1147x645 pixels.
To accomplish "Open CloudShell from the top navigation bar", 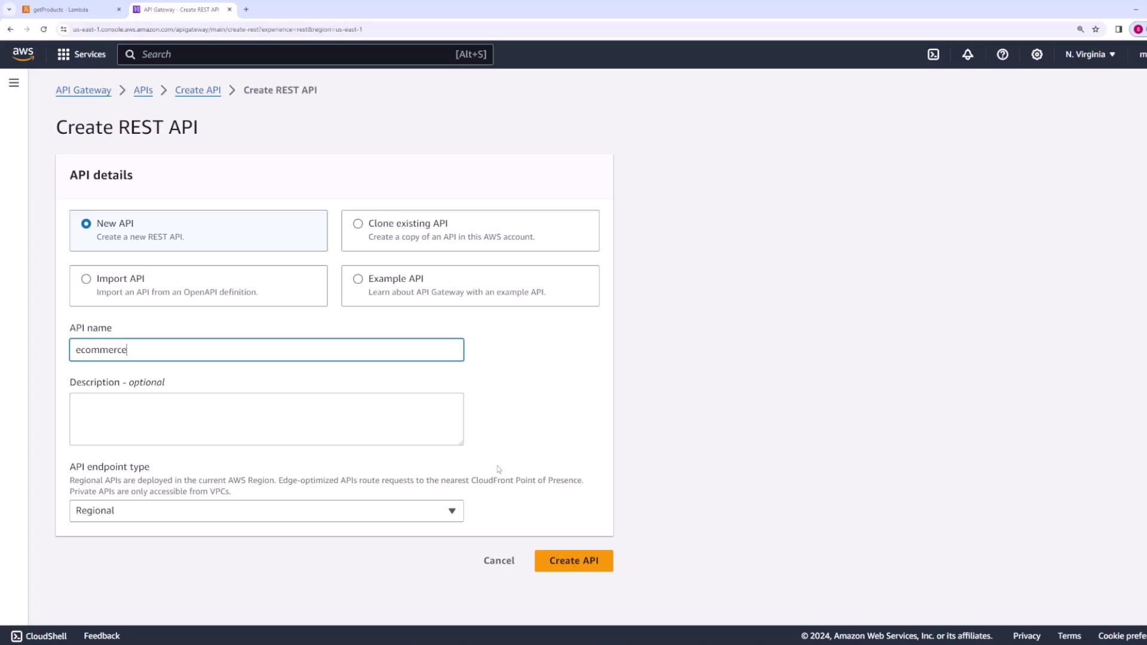I will (x=933, y=54).
